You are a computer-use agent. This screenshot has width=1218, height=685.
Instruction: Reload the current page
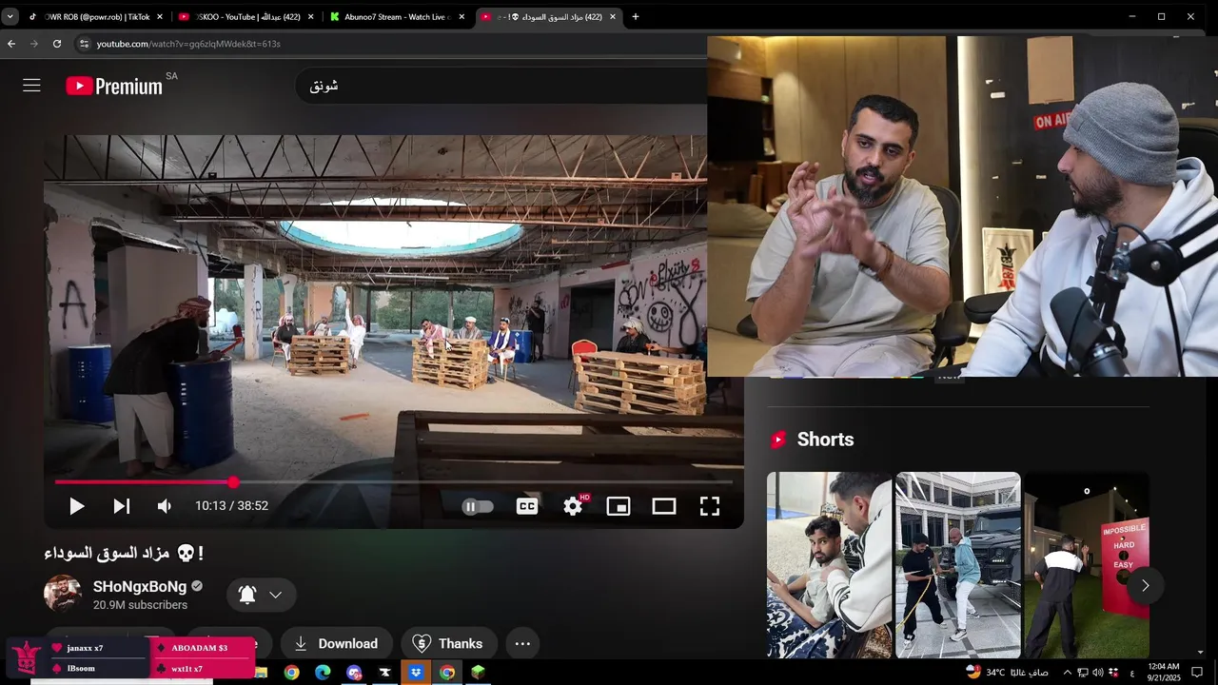coord(57,44)
